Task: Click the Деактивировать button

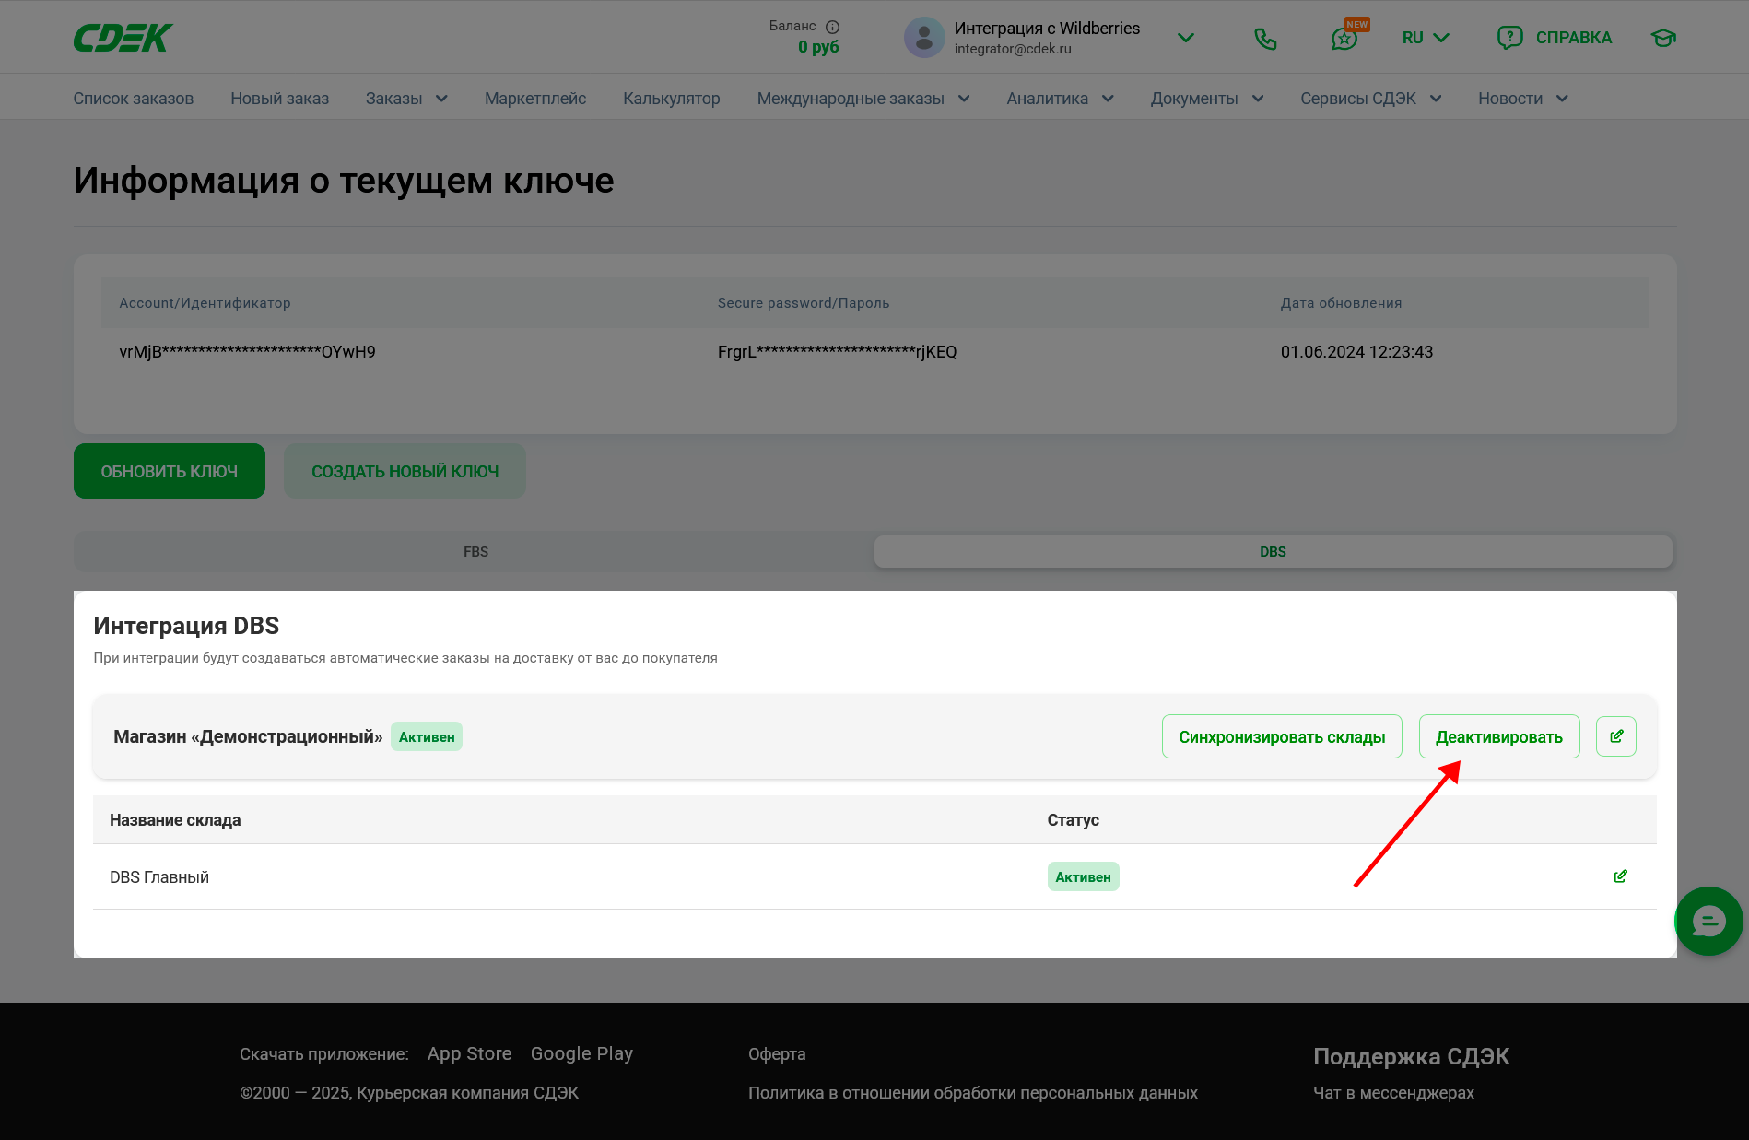Action: click(x=1499, y=736)
